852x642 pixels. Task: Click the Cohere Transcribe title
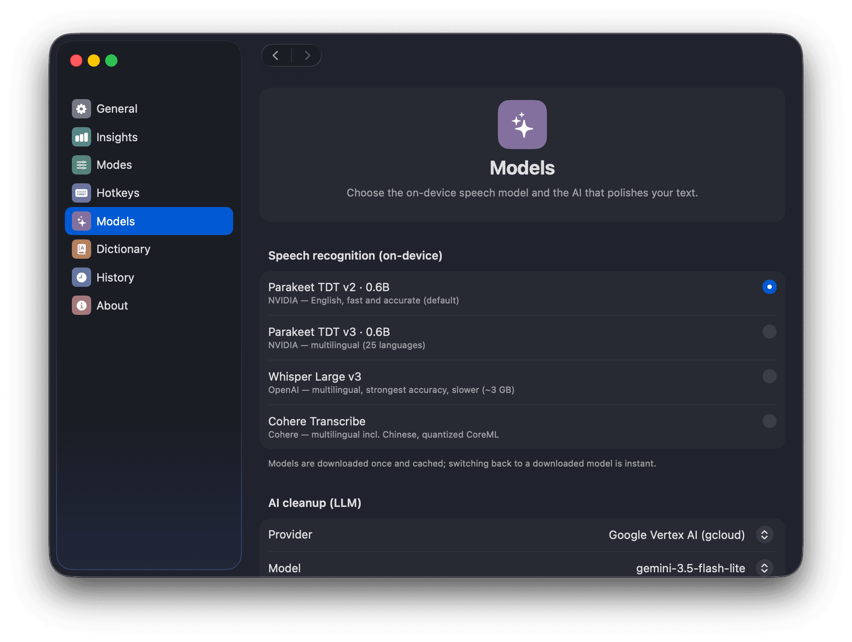317,421
